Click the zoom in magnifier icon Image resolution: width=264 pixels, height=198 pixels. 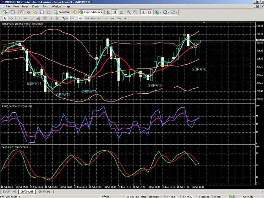pyautogui.click(x=129, y=12)
